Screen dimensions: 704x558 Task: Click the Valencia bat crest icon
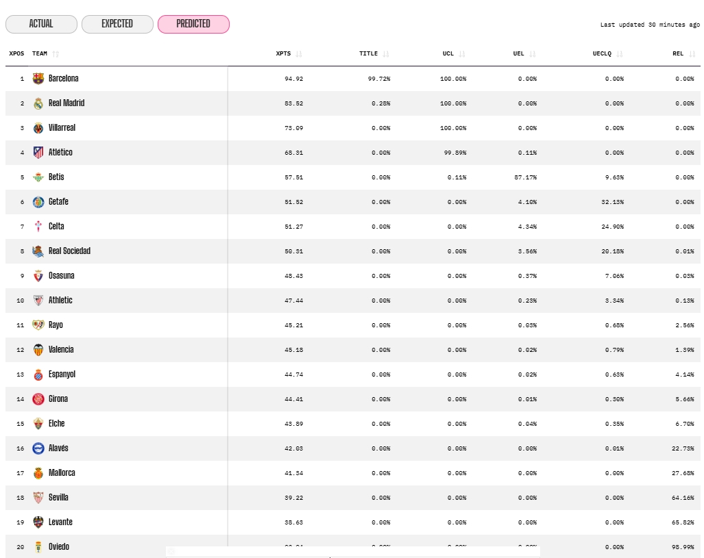coord(38,350)
